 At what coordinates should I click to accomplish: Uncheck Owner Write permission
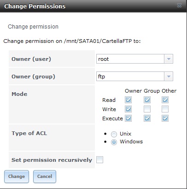point(128,109)
